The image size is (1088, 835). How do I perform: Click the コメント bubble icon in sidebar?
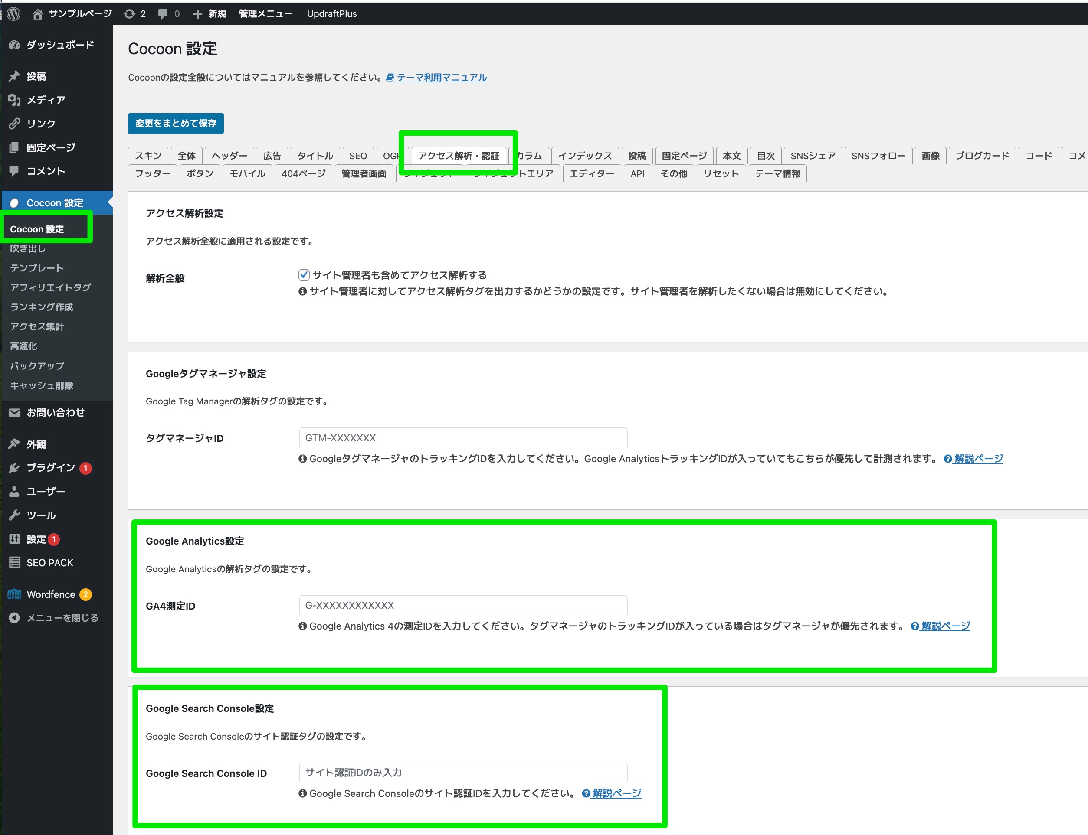pyautogui.click(x=14, y=171)
